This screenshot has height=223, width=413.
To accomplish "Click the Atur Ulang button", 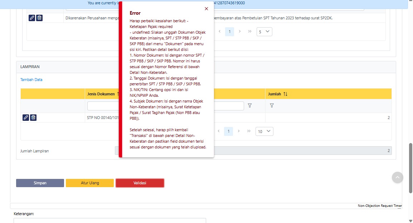I will click(90, 183).
